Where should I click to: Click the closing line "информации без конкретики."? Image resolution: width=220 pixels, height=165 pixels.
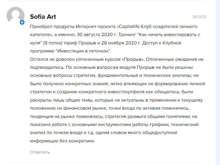click(62, 141)
